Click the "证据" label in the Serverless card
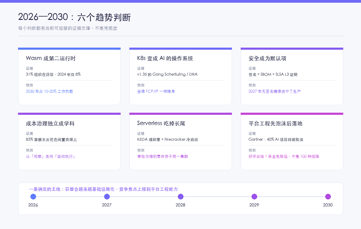The image size is (361, 229). (x=141, y=133)
